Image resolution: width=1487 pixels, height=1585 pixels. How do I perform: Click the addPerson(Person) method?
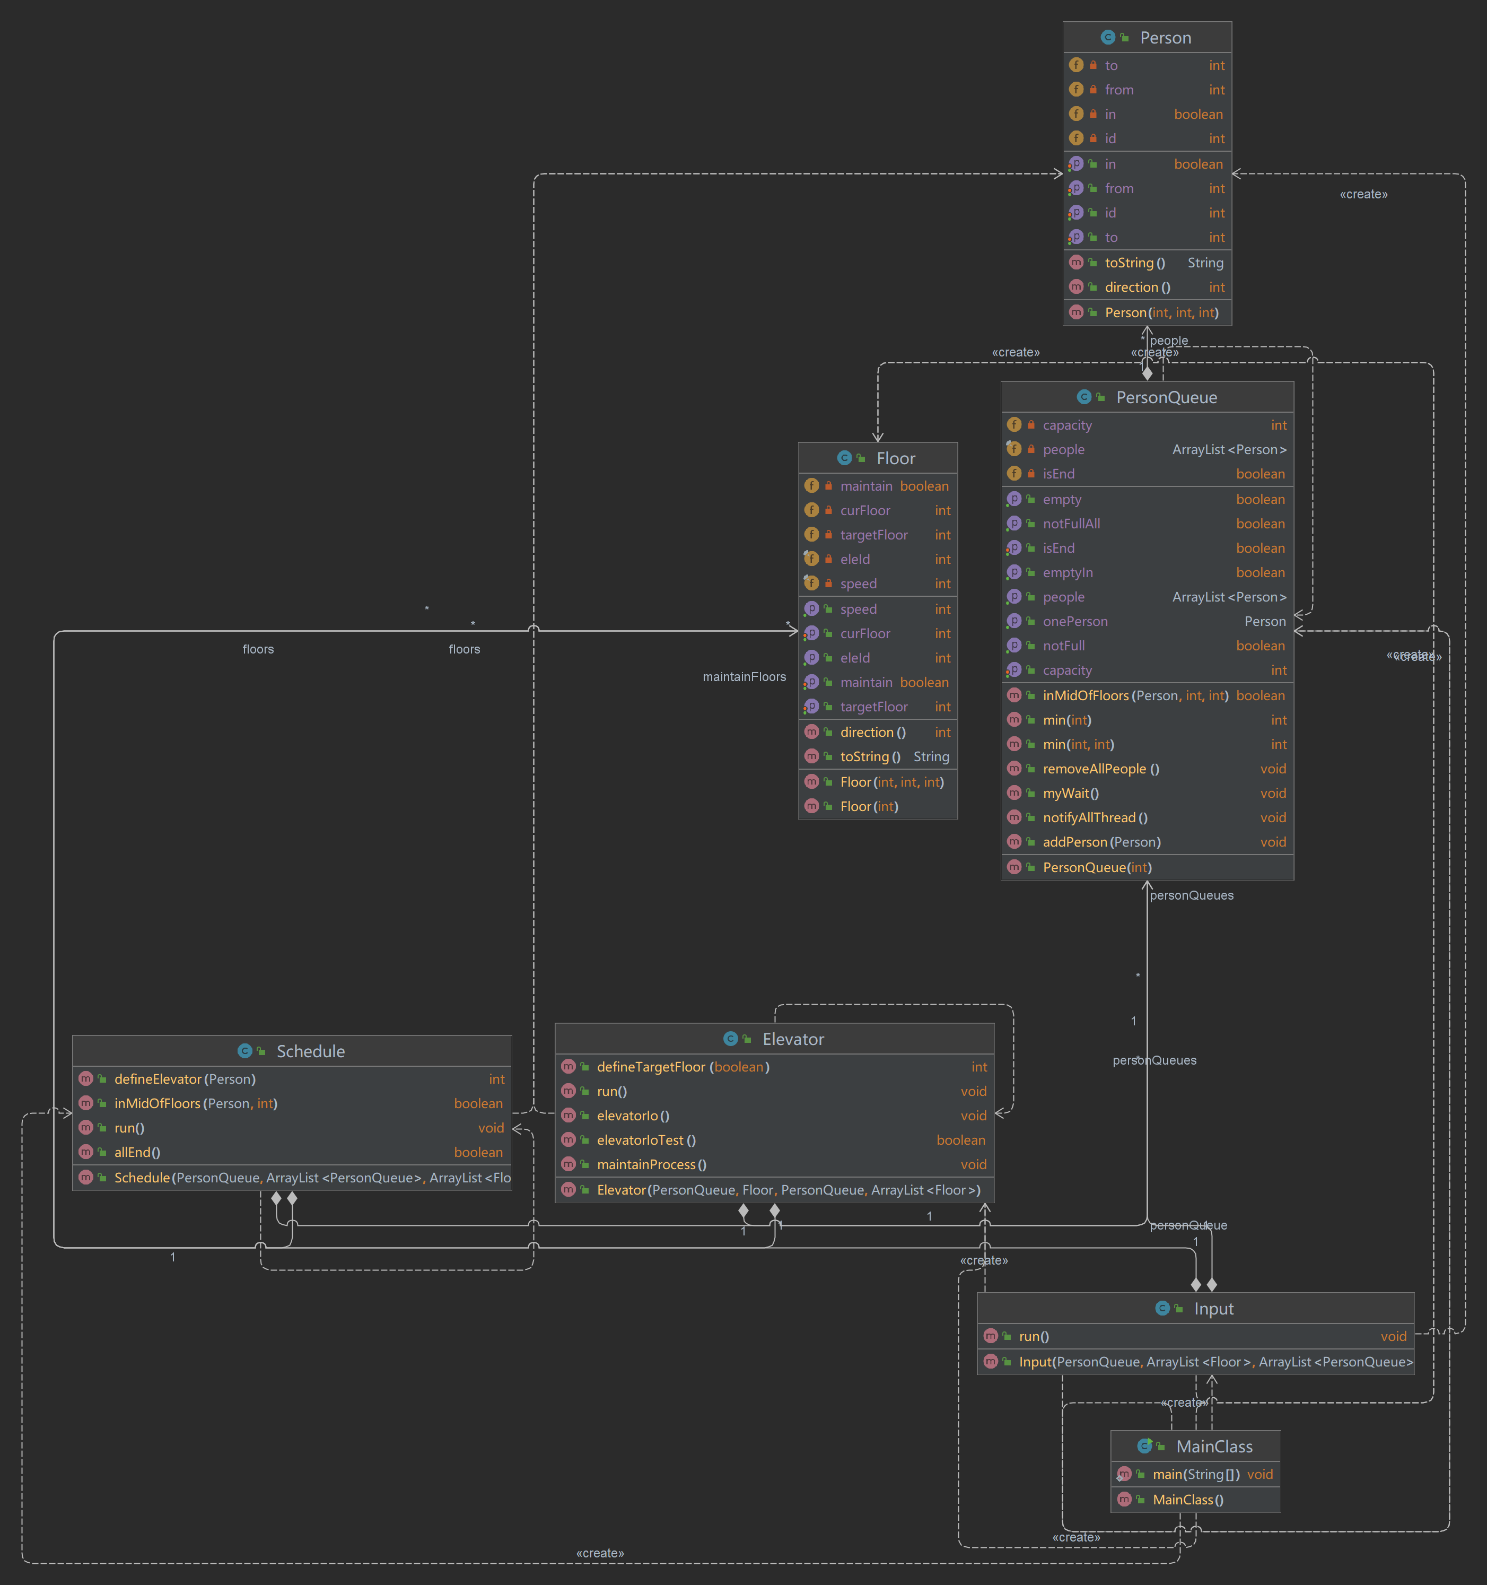1148,842
